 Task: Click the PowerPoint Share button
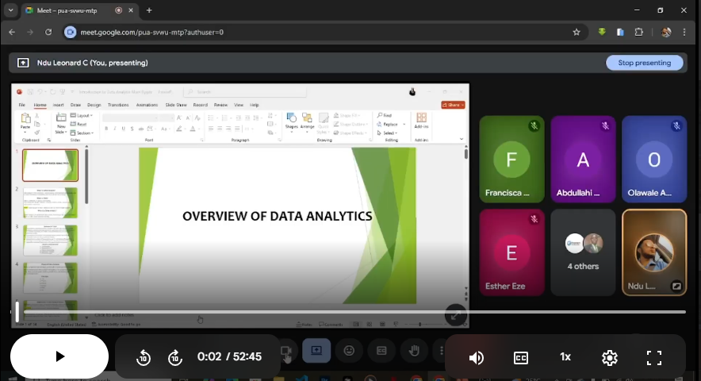point(453,105)
